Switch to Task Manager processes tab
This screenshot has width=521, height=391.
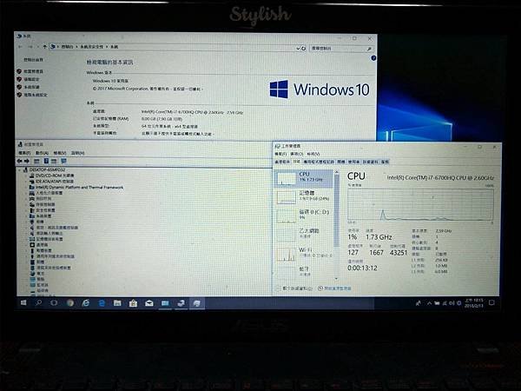[x=282, y=162]
